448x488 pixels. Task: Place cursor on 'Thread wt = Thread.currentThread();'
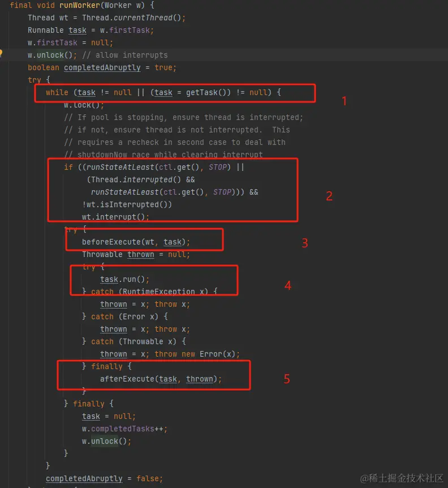[106, 18]
